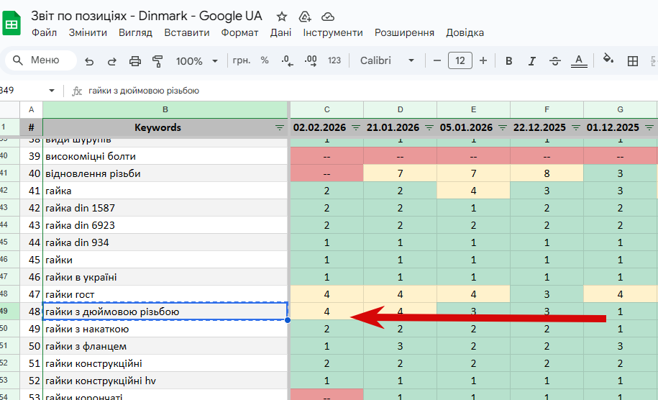Open the Розширення menu
Viewport: 658px width, 400px height.
(x=404, y=33)
